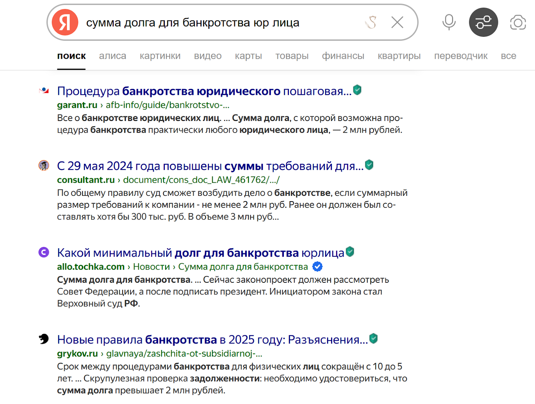Screen dimensions: 535x404
Task: Open the «переводчик» tab
Action: click(x=460, y=56)
